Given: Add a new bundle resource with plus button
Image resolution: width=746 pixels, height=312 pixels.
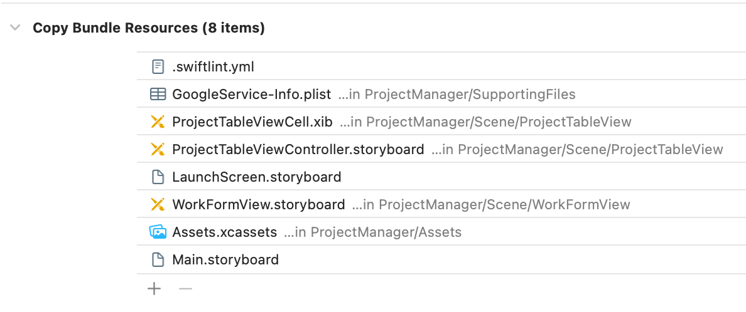Looking at the screenshot, I should tap(154, 289).
